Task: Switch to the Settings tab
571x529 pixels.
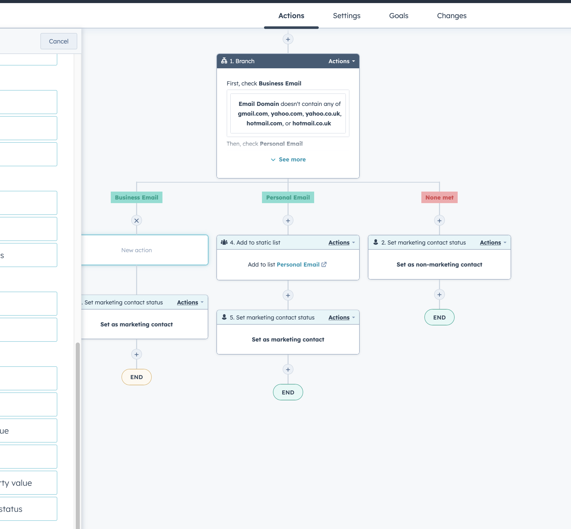Action: pos(347,16)
